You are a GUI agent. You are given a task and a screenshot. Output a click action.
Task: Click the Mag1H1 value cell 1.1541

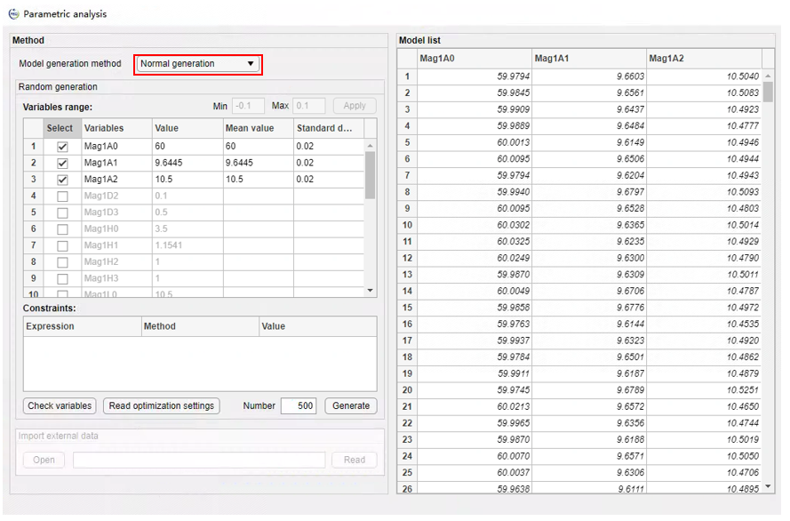coord(188,245)
